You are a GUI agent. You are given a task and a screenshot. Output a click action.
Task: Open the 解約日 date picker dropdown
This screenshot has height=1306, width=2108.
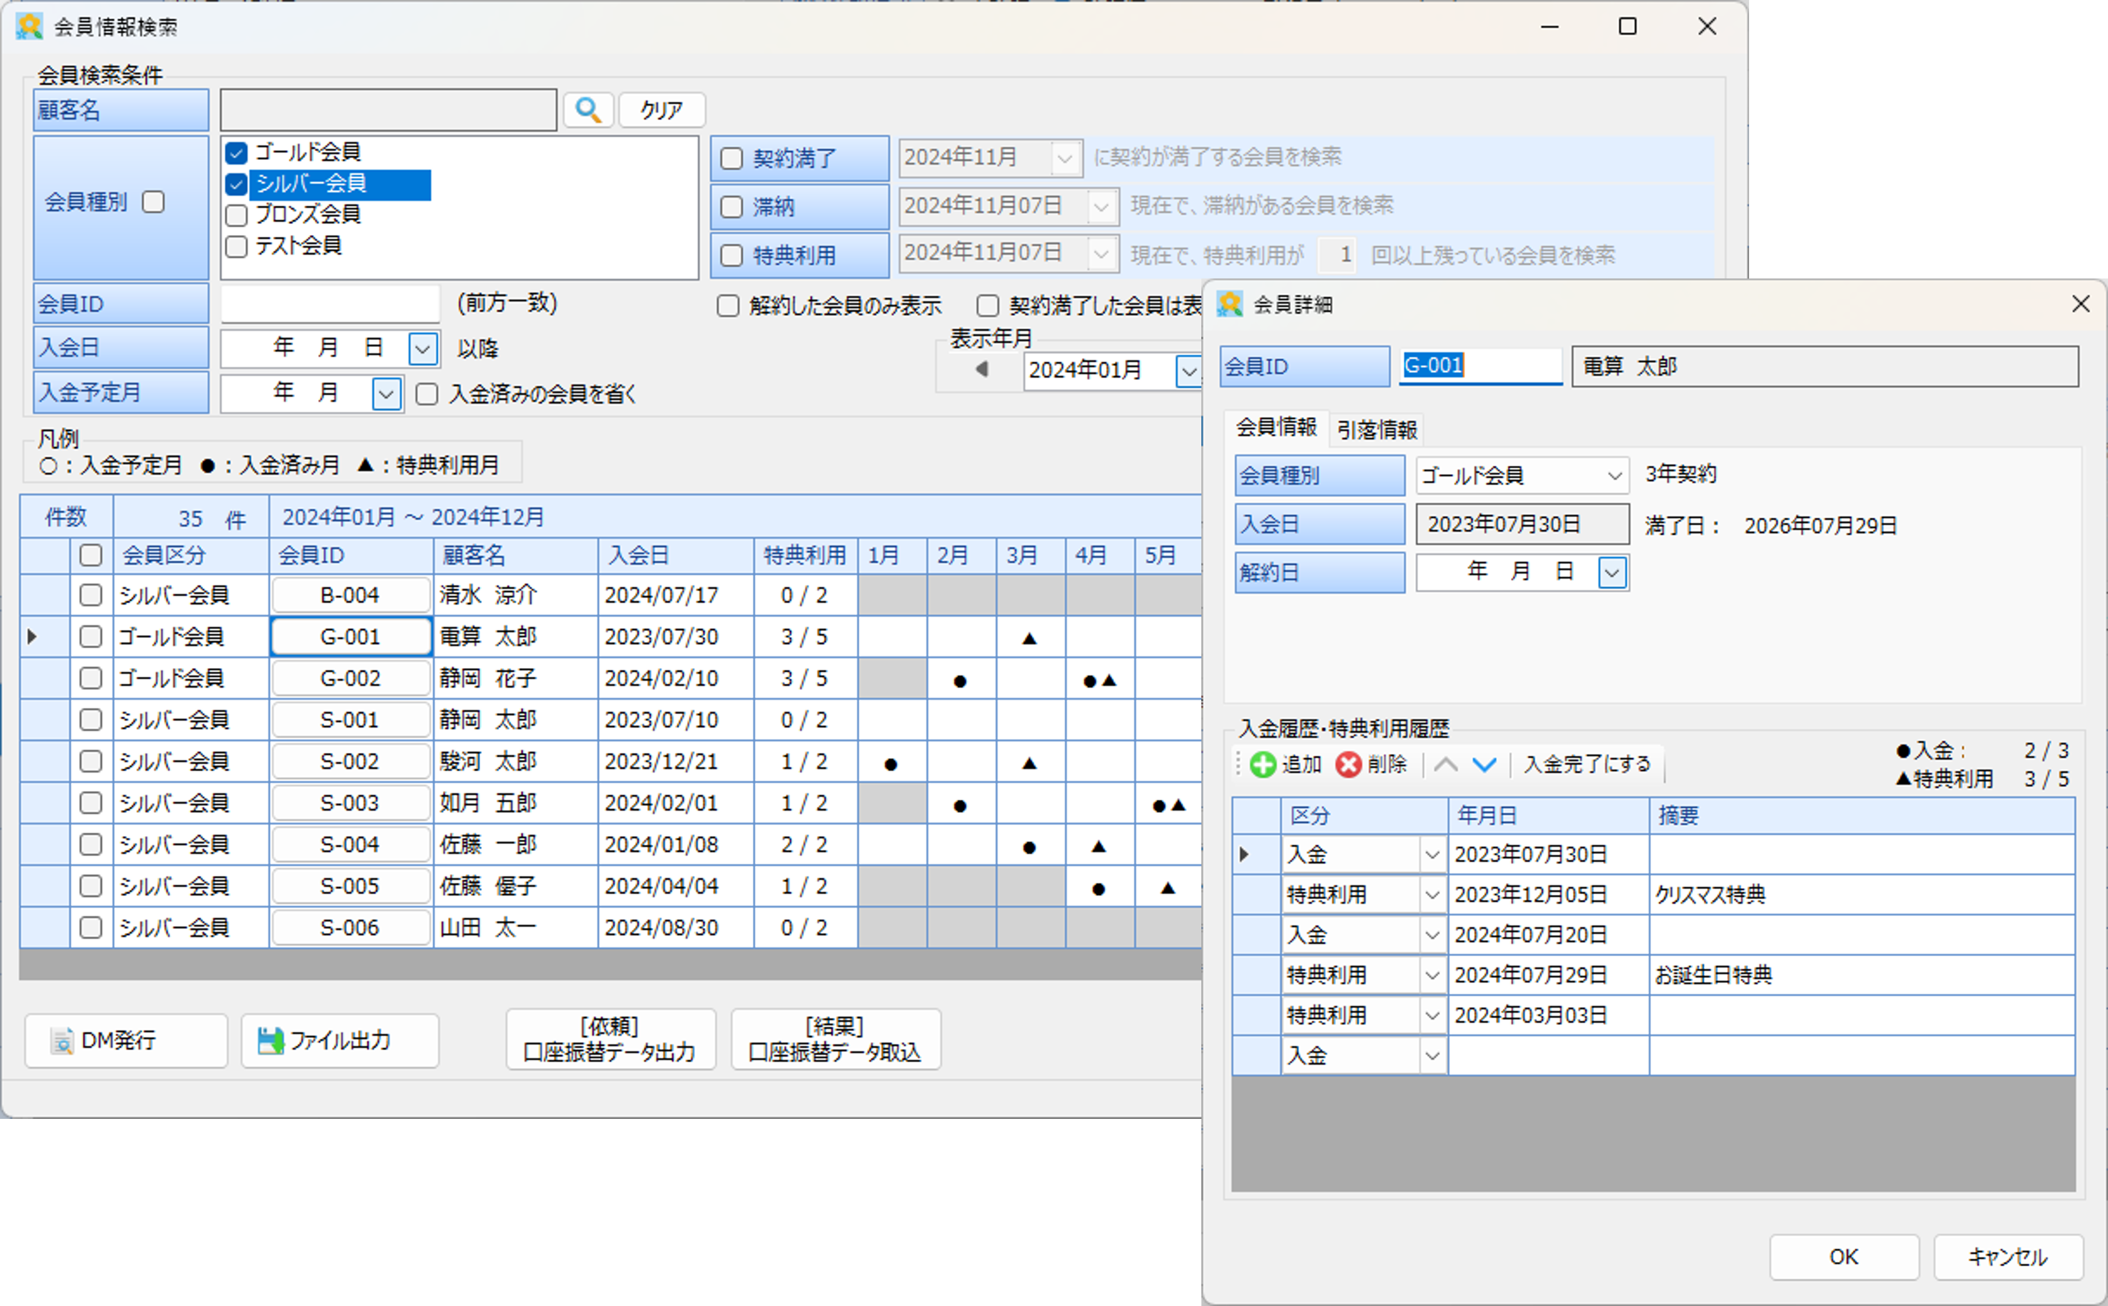click(1611, 573)
